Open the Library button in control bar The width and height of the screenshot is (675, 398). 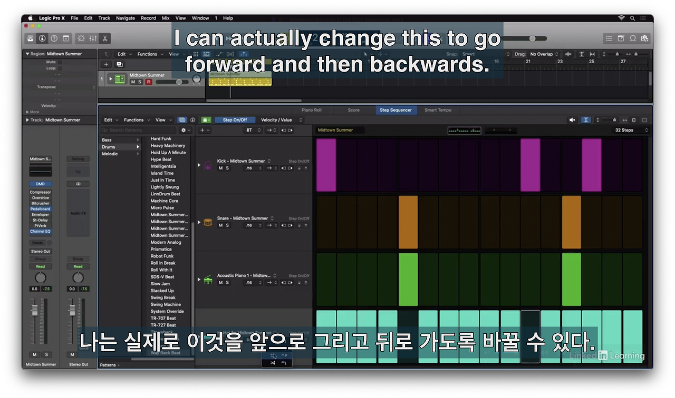(x=31, y=38)
